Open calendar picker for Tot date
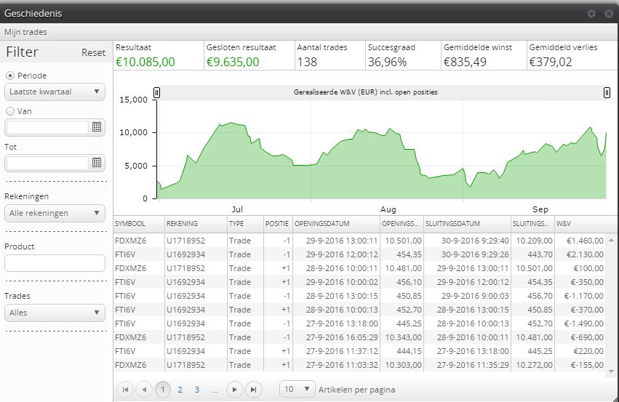 97,162
